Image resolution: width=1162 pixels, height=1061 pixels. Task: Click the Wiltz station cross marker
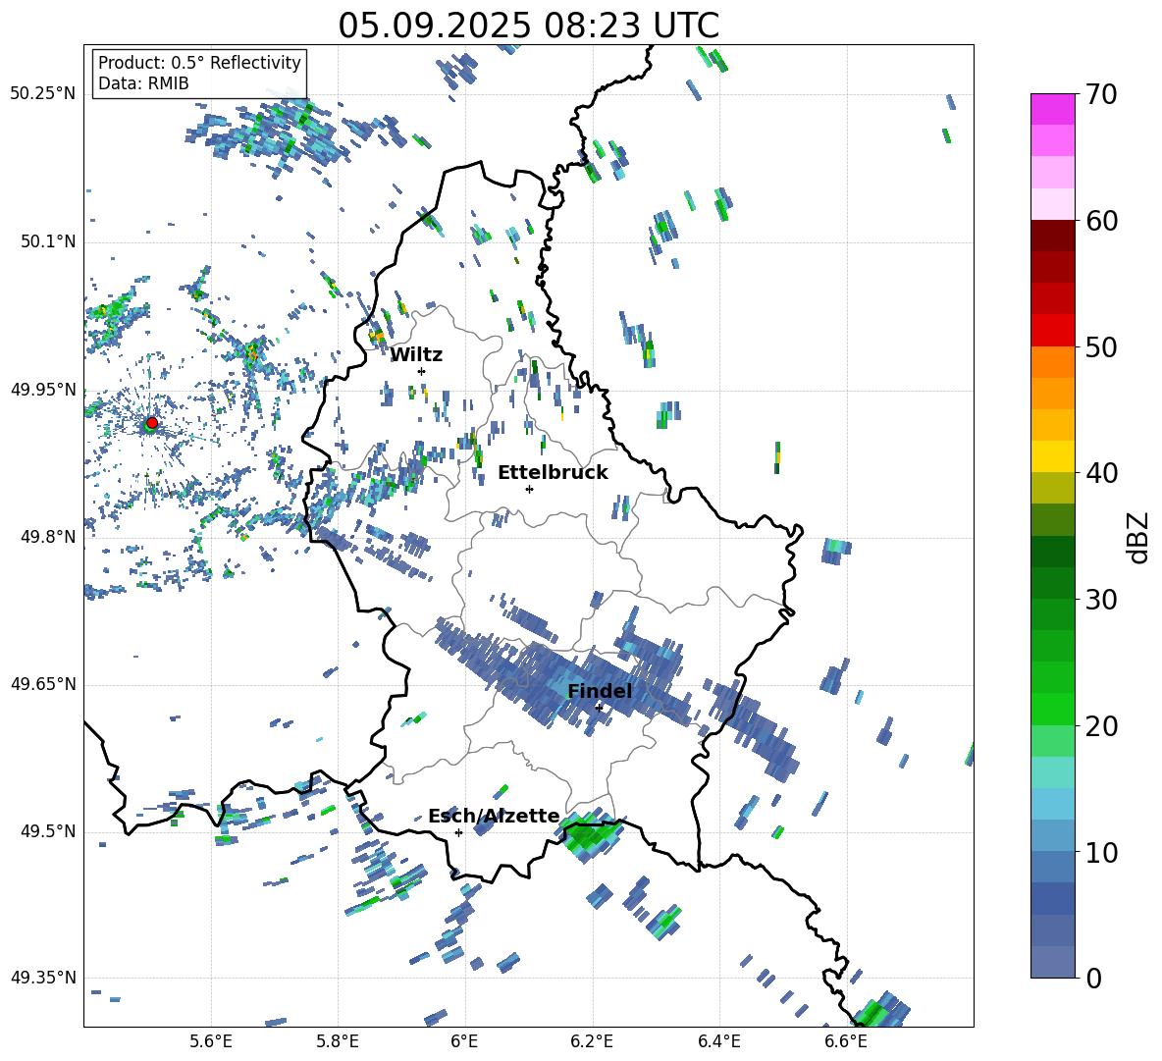(421, 371)
